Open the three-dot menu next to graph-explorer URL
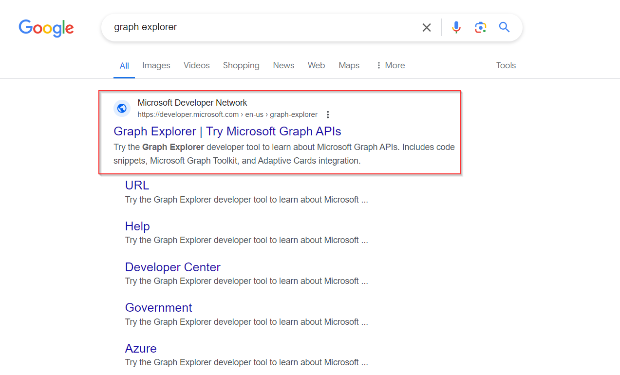620x375 pixels. 328,114
